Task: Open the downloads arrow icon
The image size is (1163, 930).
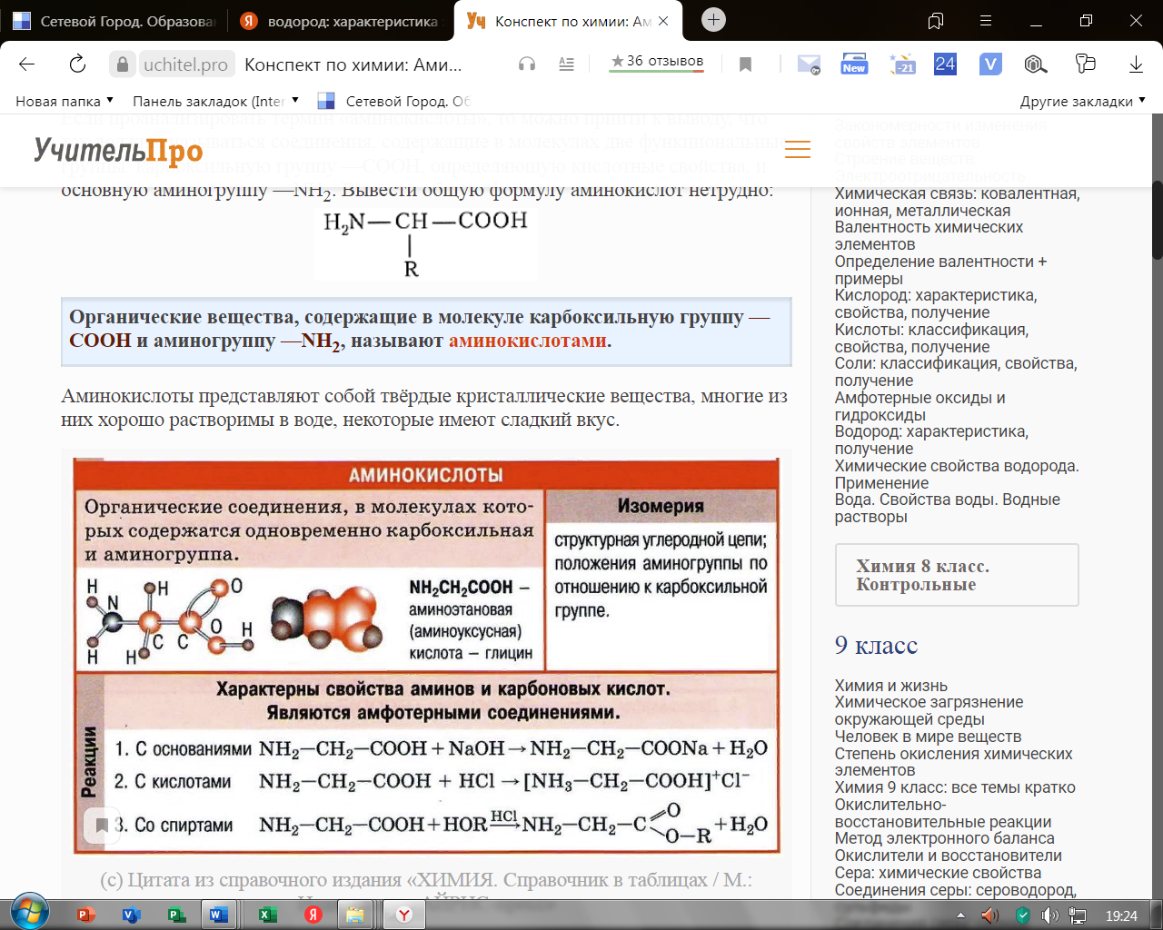Action: (x=1136, y=64)
